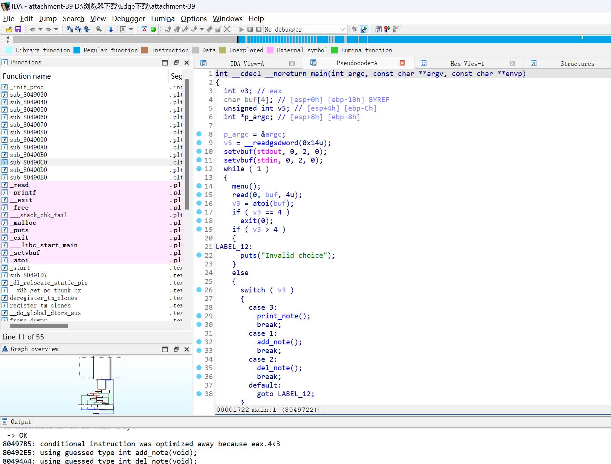Click the first binoculars search icon
This screenshot has width=611, height=464.
[x=70, y=29]
